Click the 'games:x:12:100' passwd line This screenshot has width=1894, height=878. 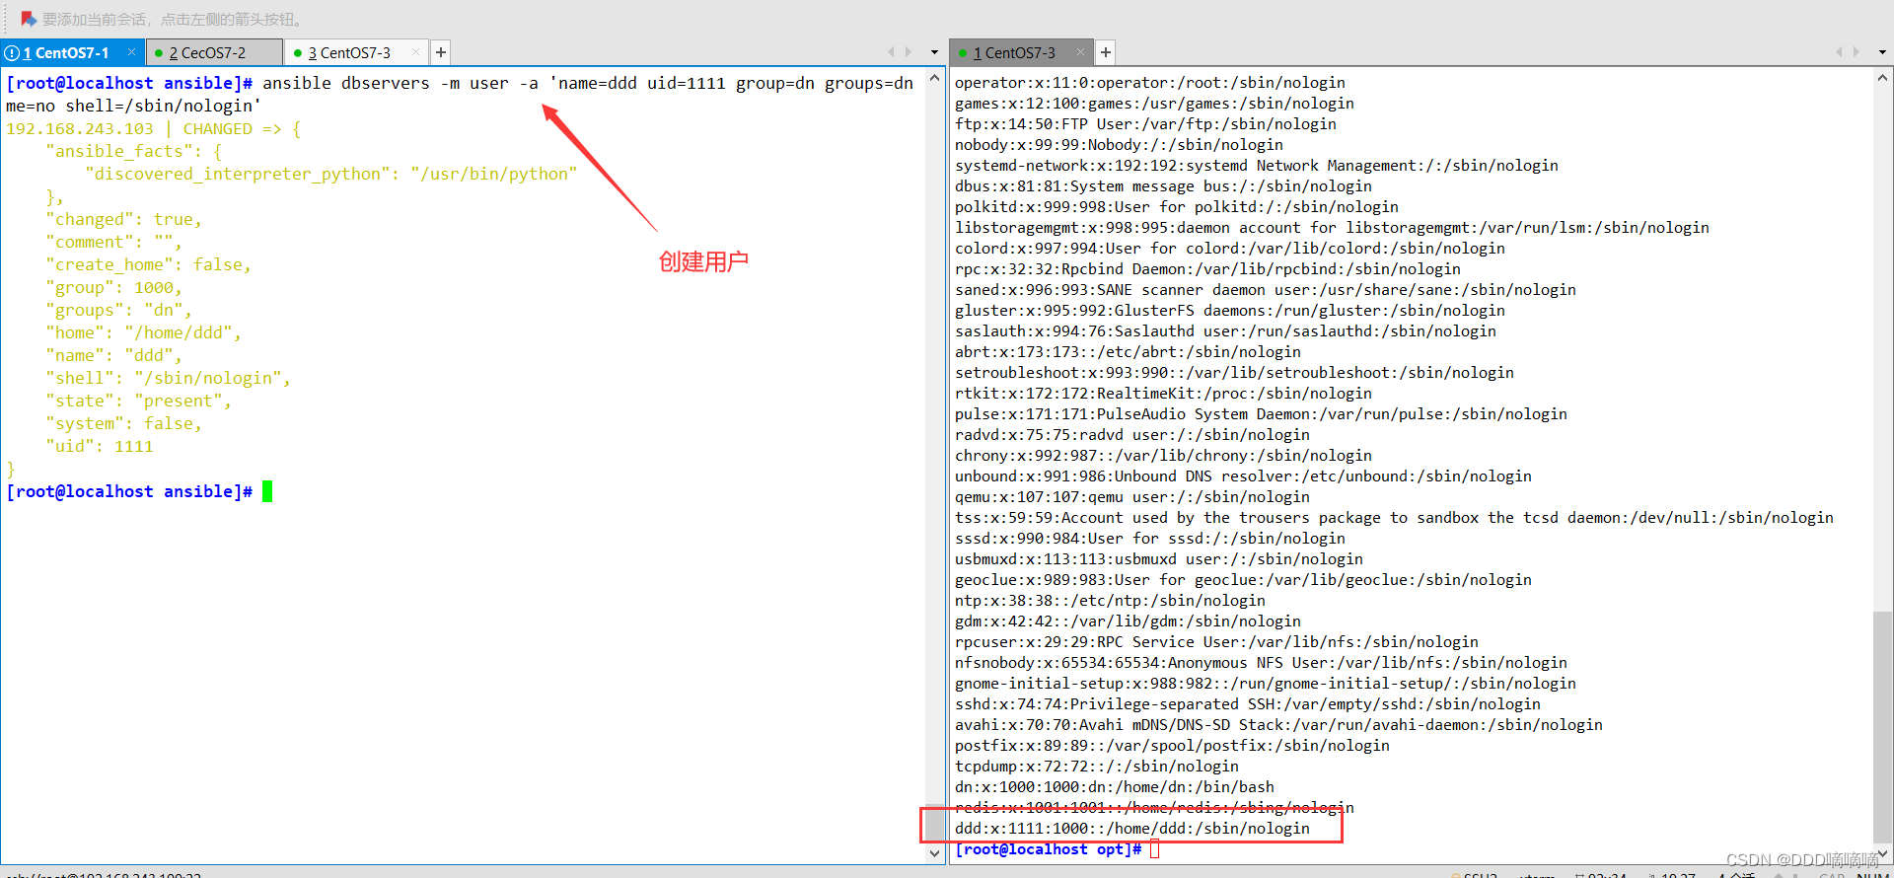tap(1154, 104)
